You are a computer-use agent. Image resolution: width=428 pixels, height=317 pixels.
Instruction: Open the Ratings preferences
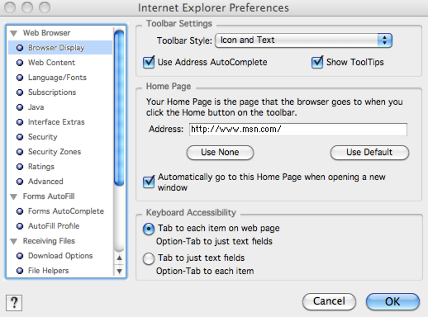41,167
